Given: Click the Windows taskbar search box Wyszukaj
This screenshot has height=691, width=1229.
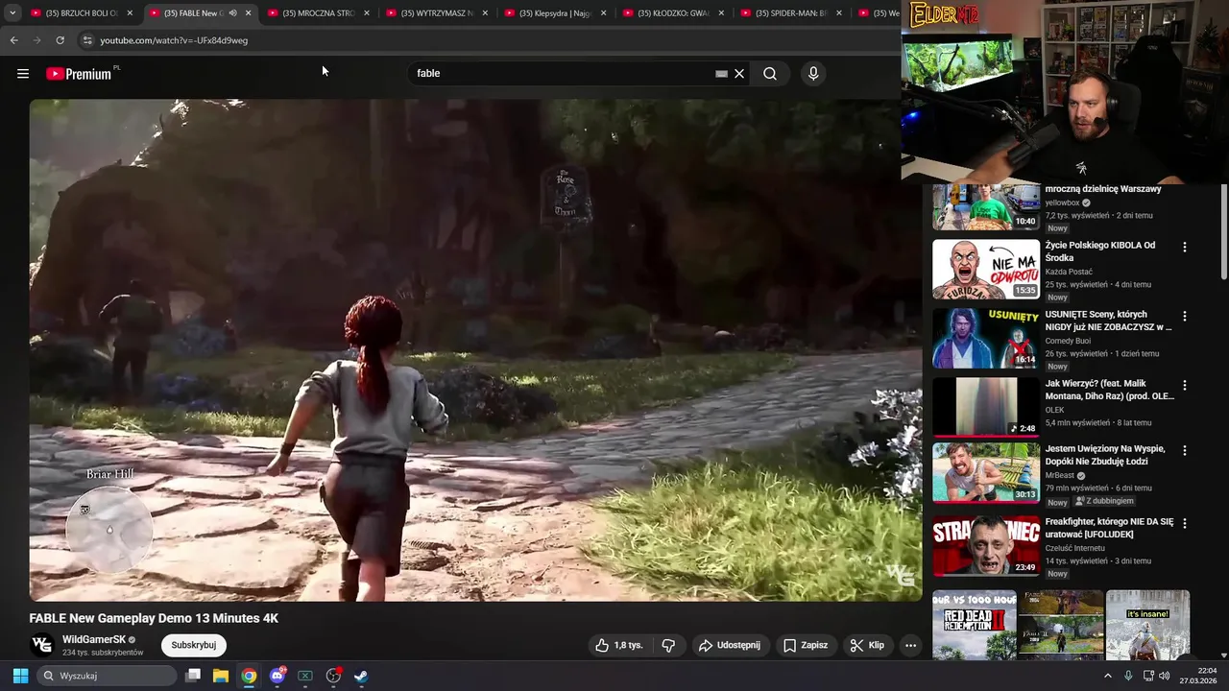Looking at the screenshot, I should pos(108,676).
